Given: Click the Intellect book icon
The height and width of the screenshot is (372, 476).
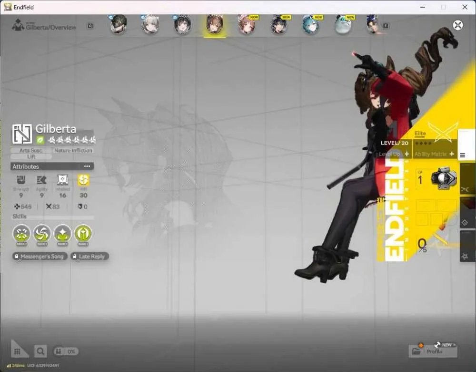Looking at the screenshot, I should coord(62,180).
